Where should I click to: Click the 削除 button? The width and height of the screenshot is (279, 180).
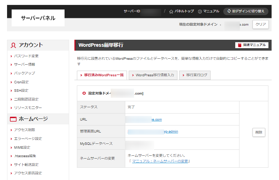click(259, 132)
